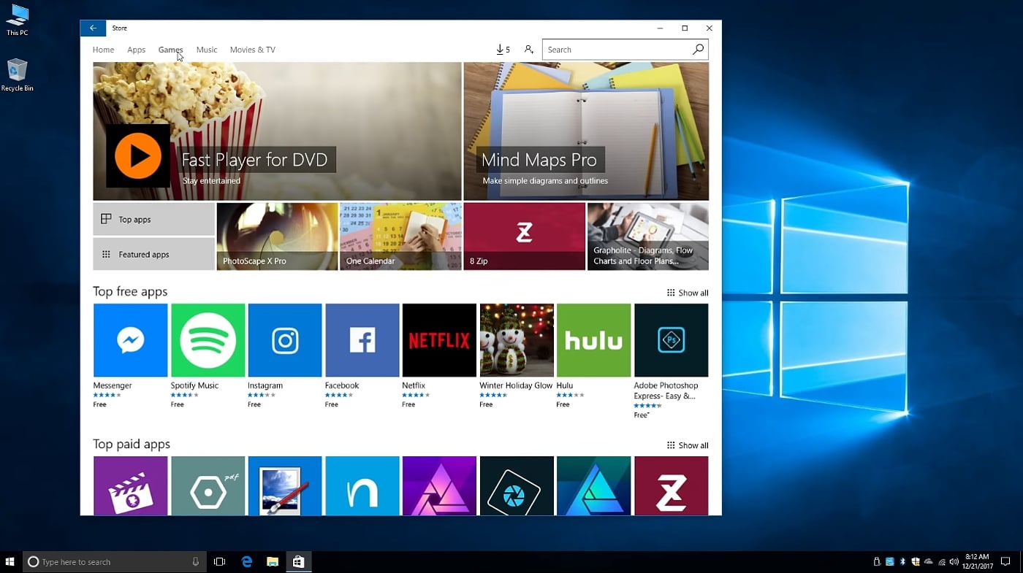Show all top free apps

click(688, 293)
